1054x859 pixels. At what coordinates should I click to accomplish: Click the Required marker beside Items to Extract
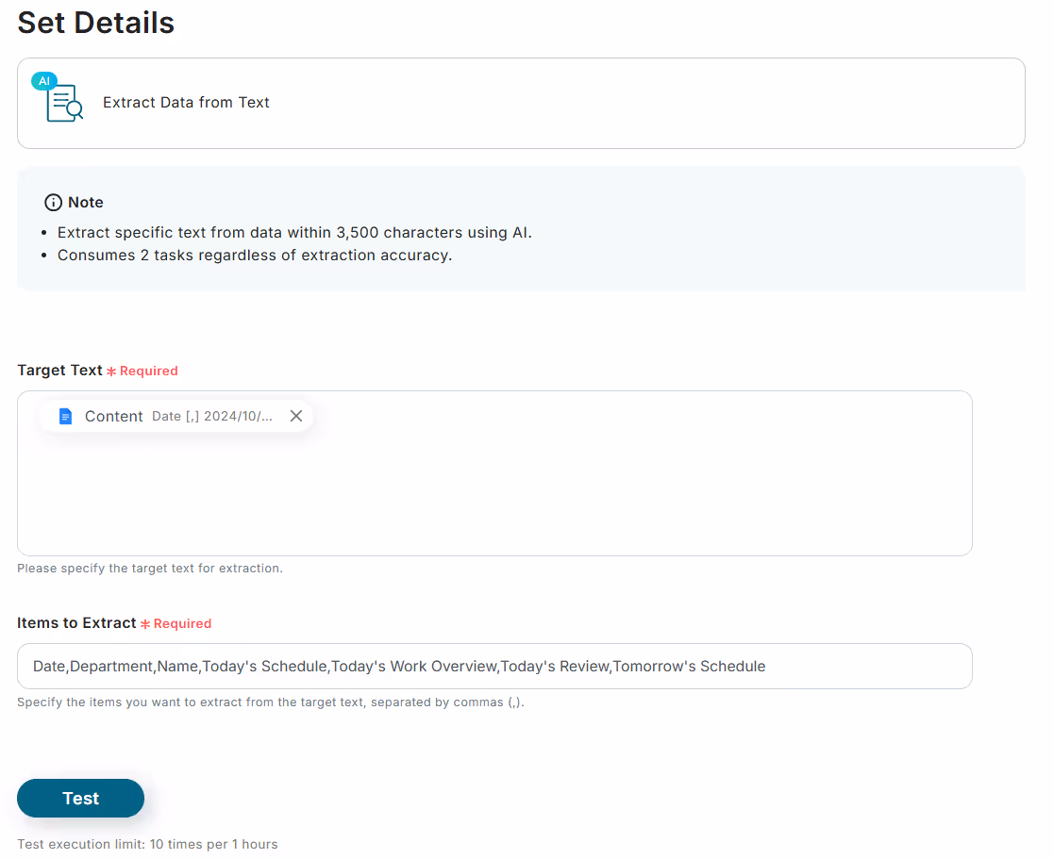(176, 623)
